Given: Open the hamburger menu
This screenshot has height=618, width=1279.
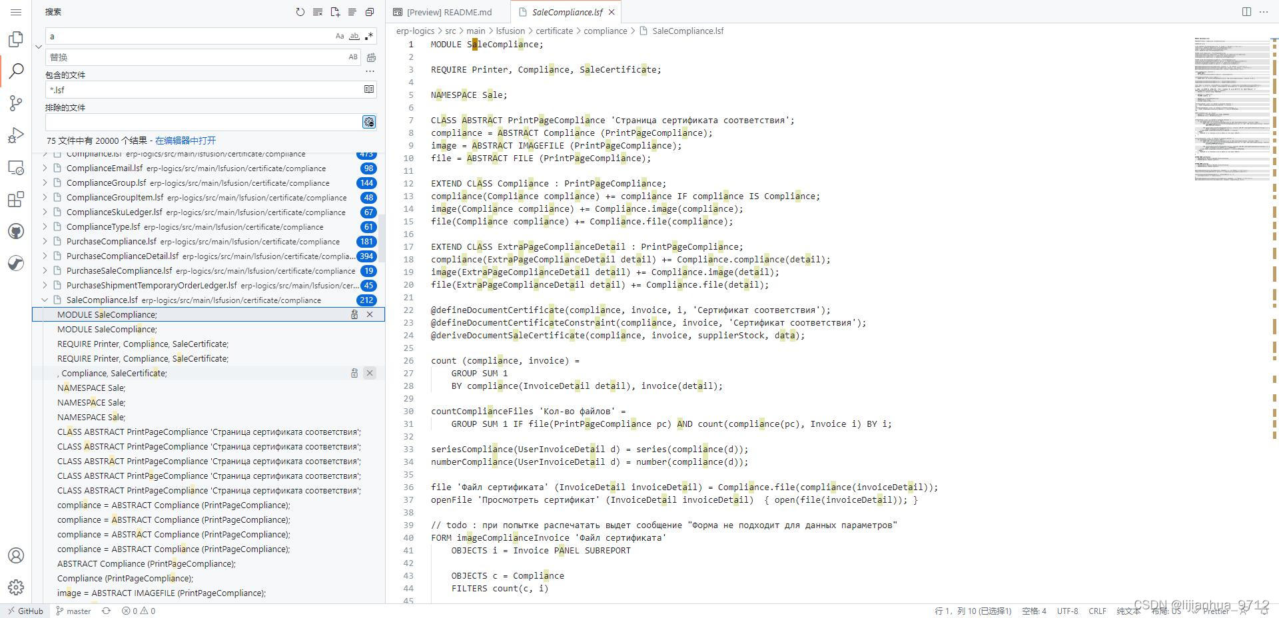Looking at the screenshot, I should coord(16,11).
